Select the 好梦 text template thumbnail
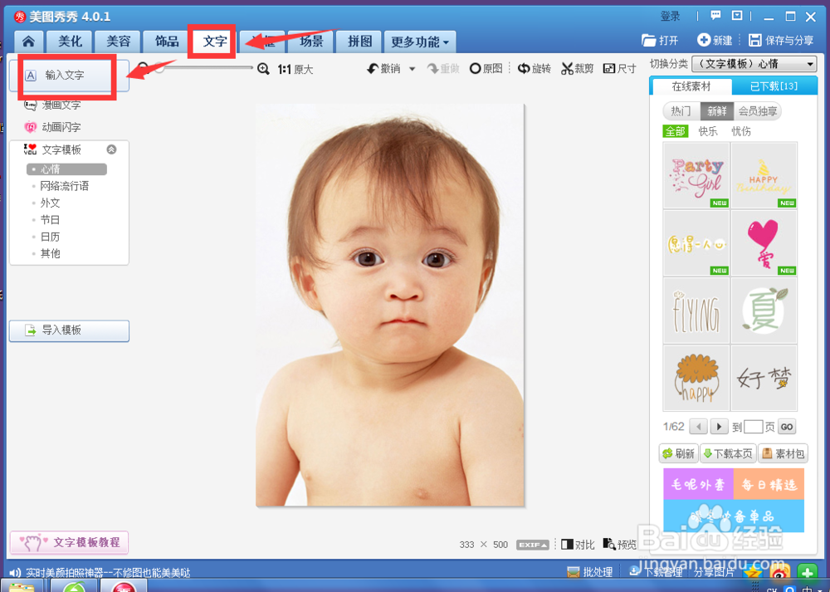 764,378
